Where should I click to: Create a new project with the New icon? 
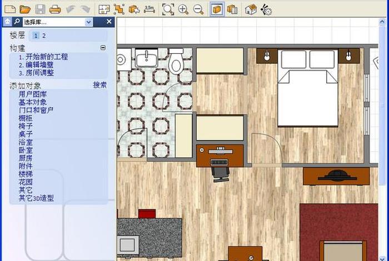[10, 9]
